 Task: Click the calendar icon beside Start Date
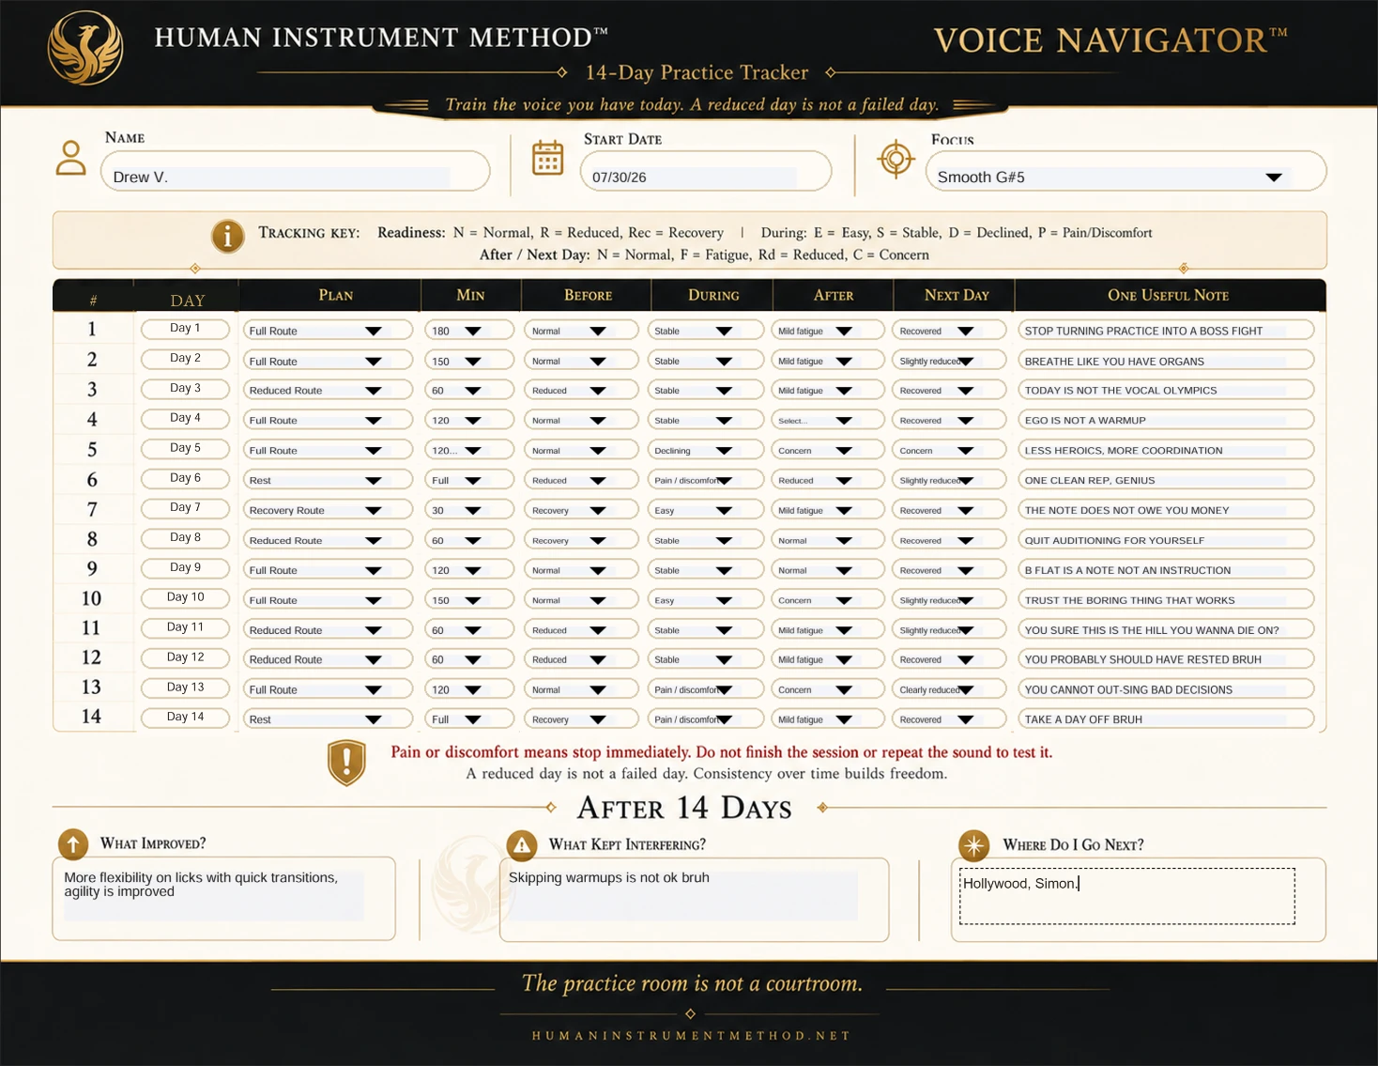547,158
